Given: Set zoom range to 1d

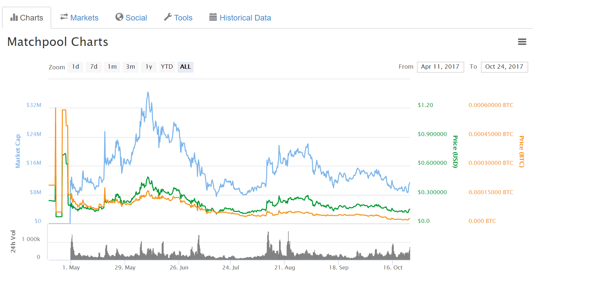Looking at the screenshot, I should point(75,67).
